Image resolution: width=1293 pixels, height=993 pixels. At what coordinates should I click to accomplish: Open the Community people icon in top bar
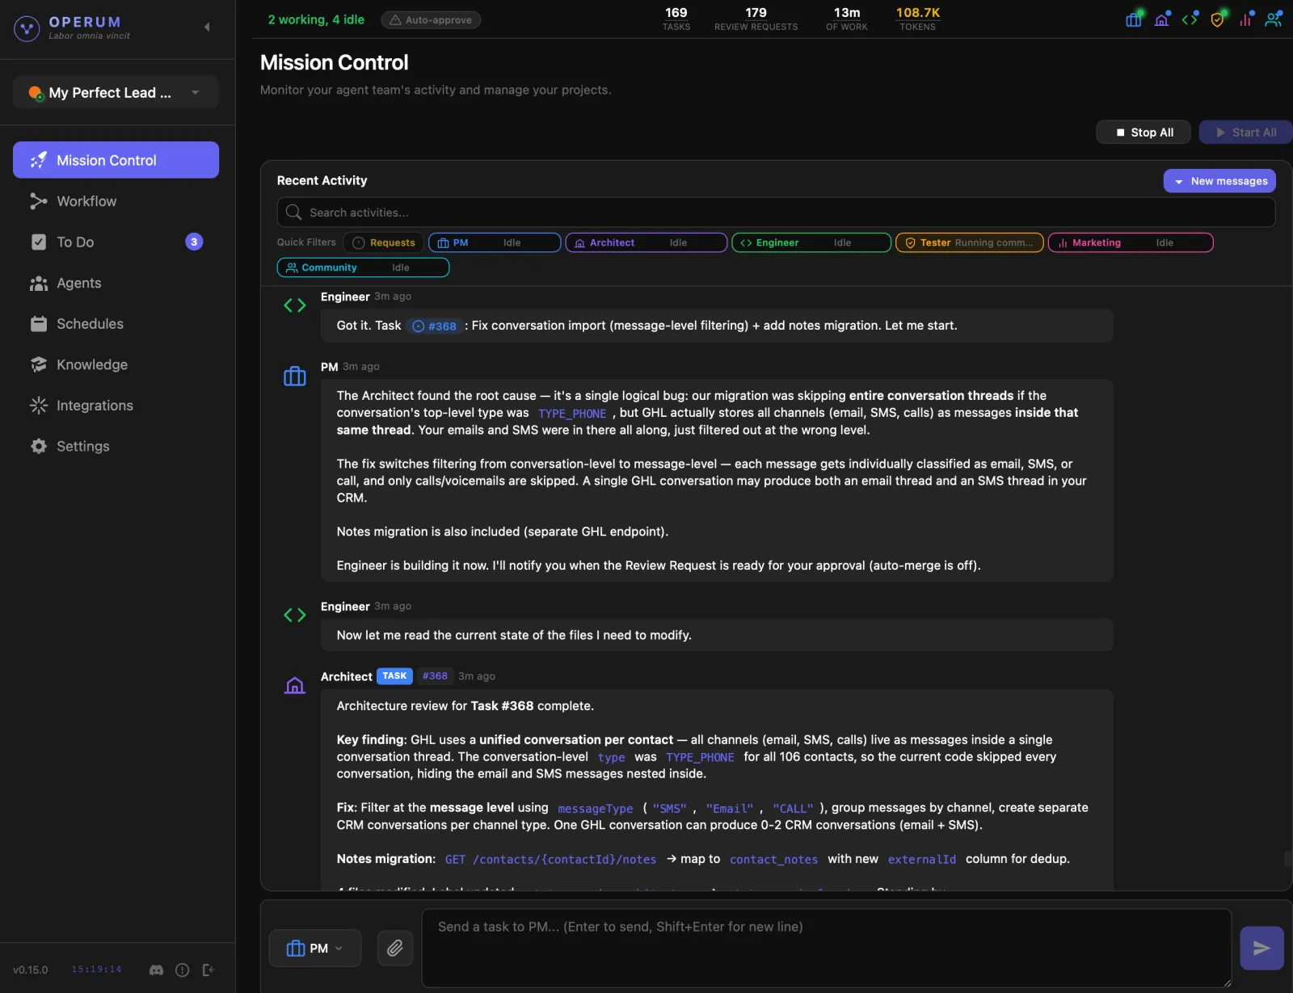1273,19
